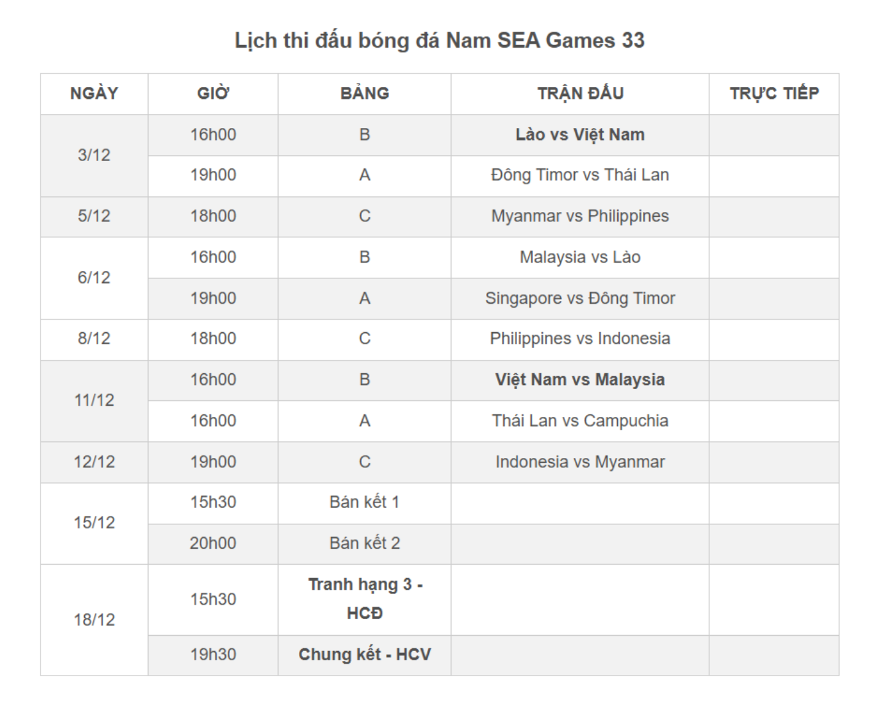895x716 pixels.
Task: Click the 3/12 date cell
Action: (x=94, y=155)
